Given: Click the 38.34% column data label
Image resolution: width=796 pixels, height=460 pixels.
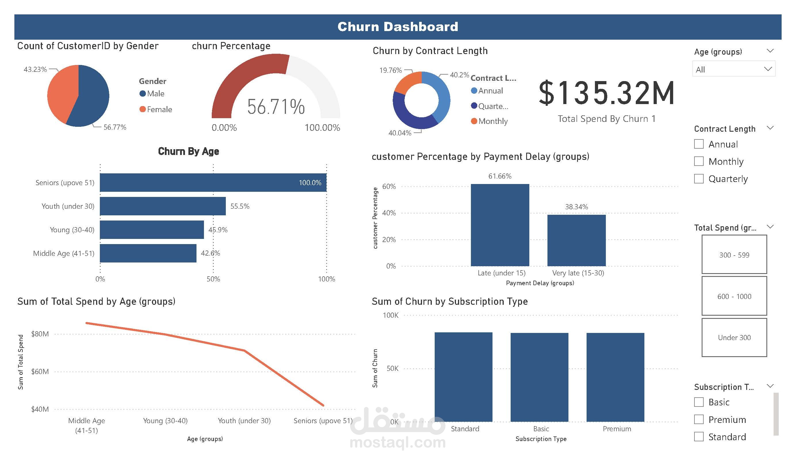Looking at the screenshot, I should 577,207.
